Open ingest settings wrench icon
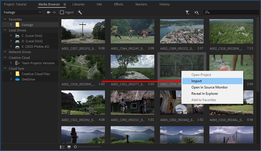 [80, 12]
